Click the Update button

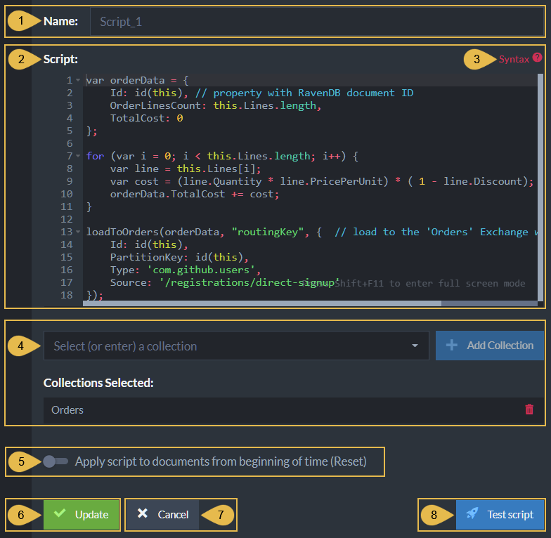(x=82, y=514)
